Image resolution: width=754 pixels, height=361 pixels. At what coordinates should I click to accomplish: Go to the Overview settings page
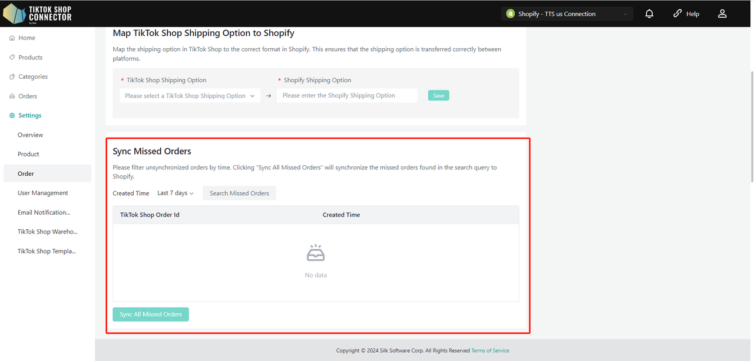pyautogui.click(x=30, y=135)
